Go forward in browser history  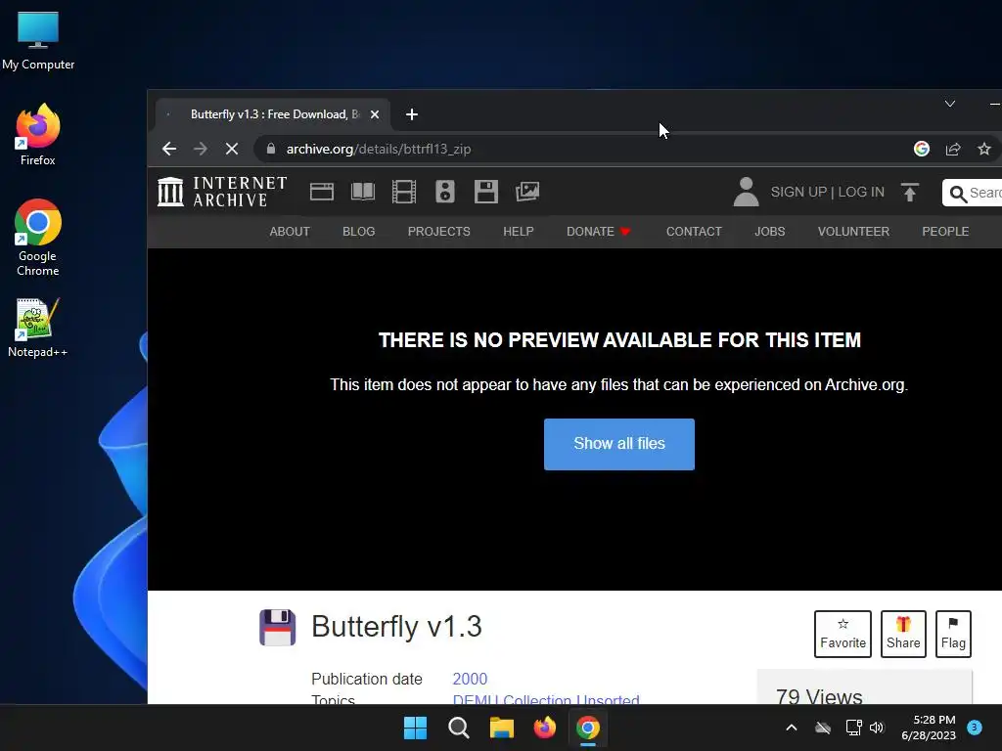(200, 149)
